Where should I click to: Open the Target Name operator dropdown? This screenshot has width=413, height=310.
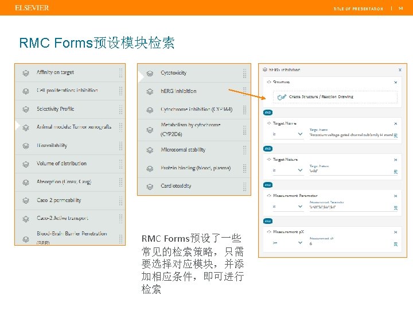pyautogui.click(x=287, y=134)
